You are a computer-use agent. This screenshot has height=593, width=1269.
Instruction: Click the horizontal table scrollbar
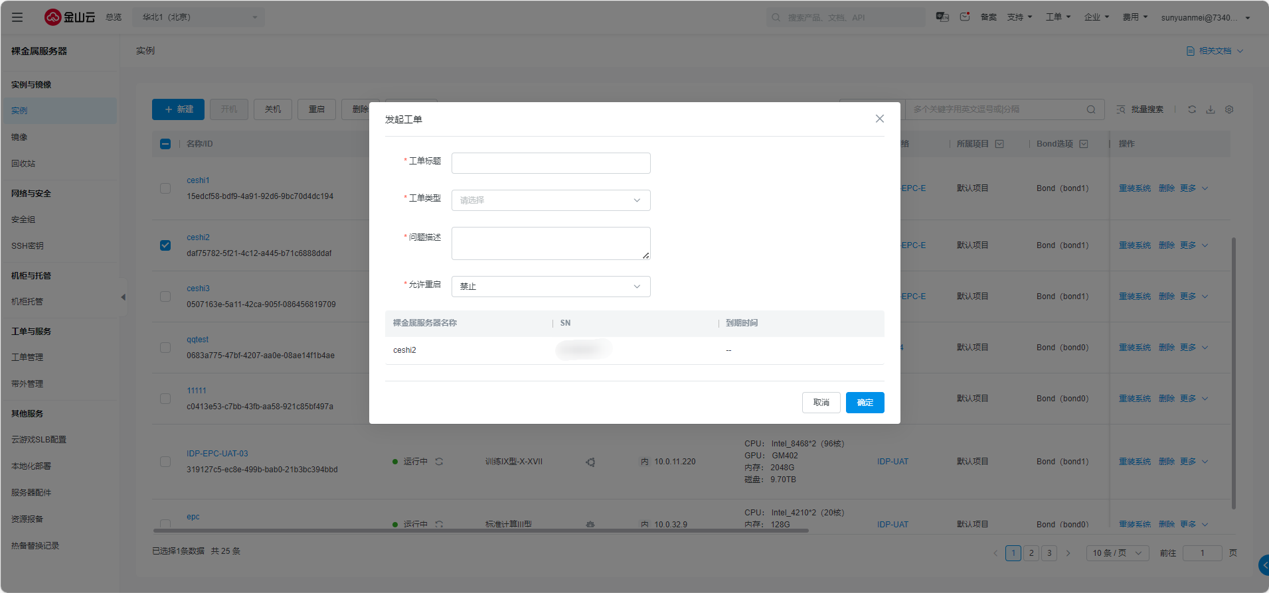pyautogui.click(x=481, y=531)
